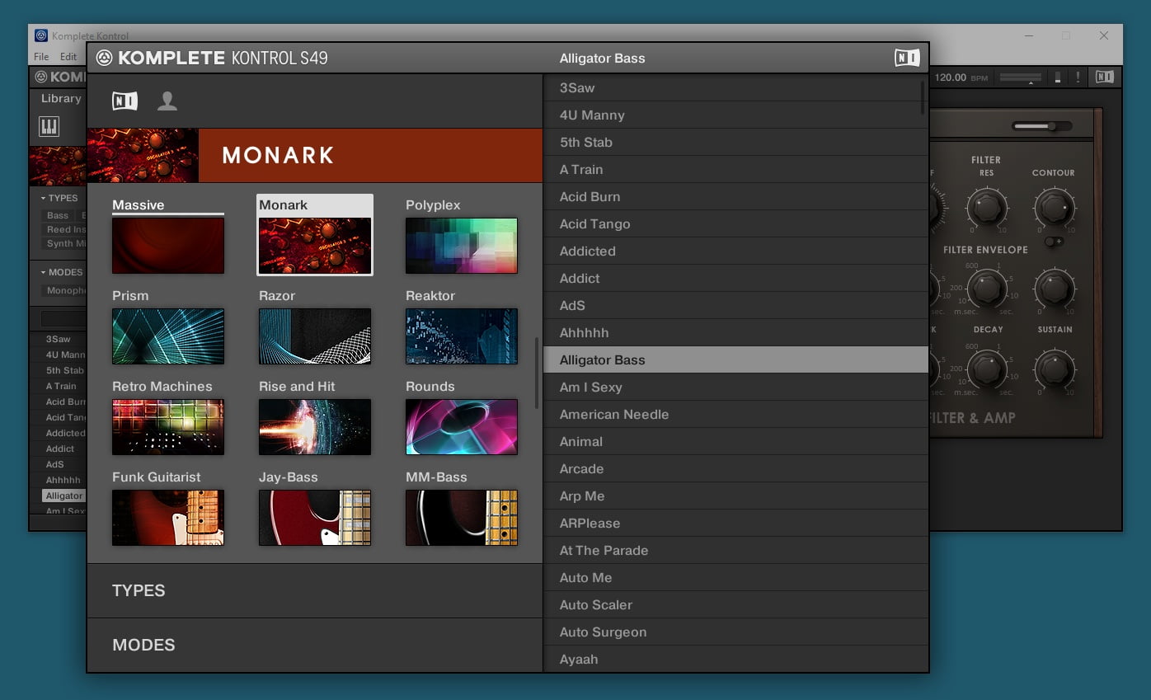
Task: Pick the Rounds product thumbnail
Action: 462,427
